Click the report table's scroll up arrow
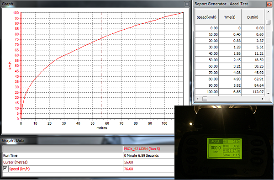 click(268, 12)
